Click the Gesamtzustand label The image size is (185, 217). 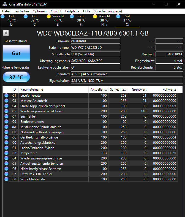(x=16, y=41)
